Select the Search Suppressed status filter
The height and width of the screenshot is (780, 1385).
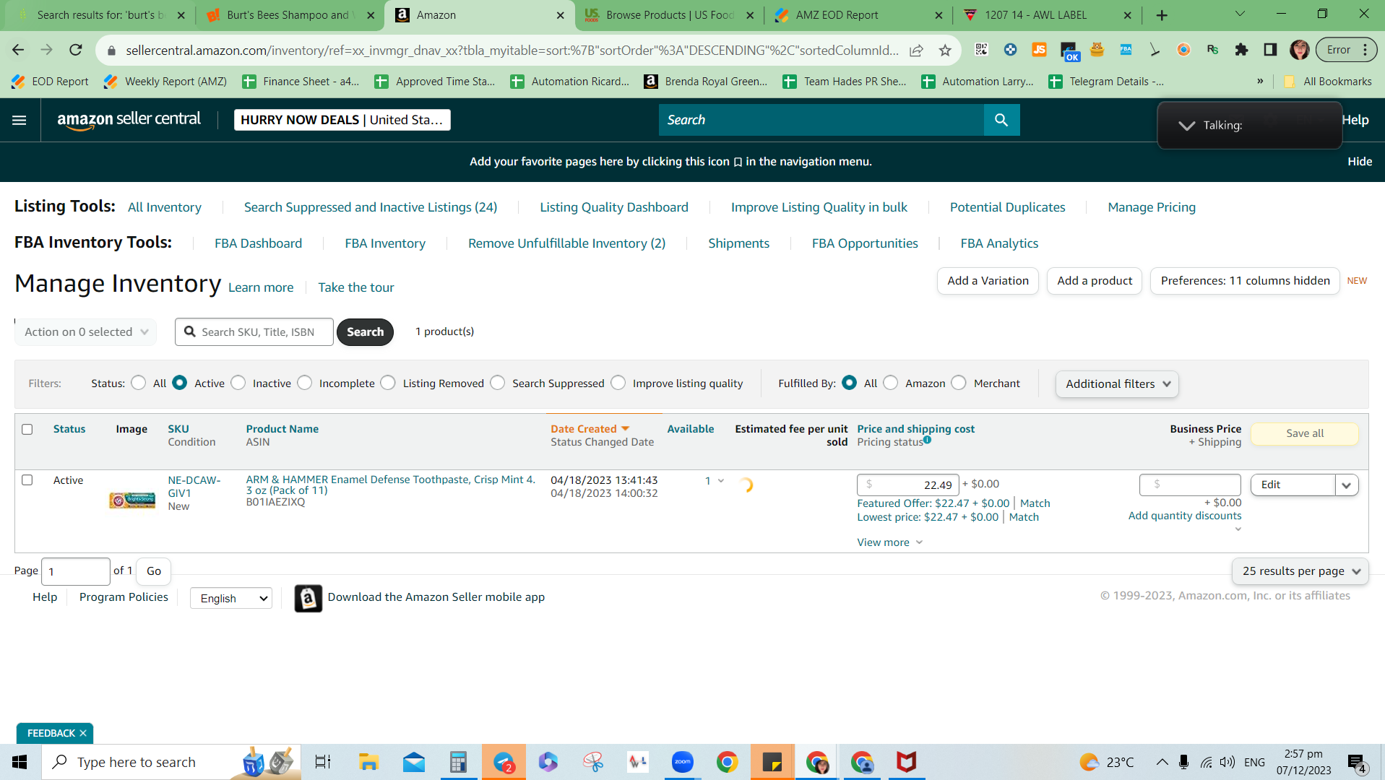(498, 383)
